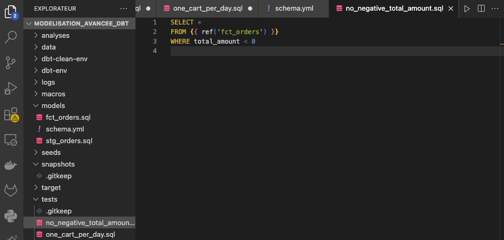Open the Remote Explorer view

pos(11,140)
